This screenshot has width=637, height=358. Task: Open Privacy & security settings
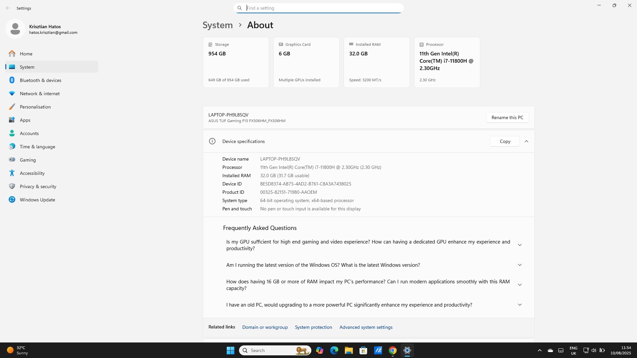(52, 186)
